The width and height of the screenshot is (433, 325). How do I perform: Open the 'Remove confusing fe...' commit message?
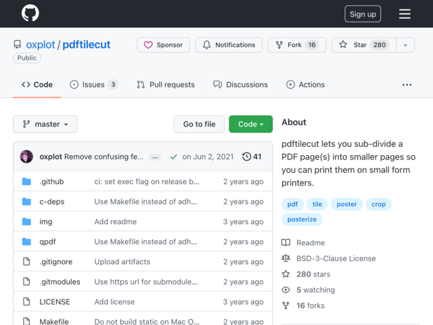104,156
